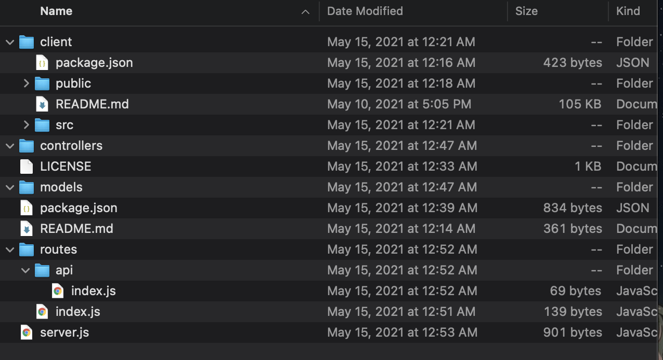Click the blue folder icon for controllers
663x360 pixels.
26,145
